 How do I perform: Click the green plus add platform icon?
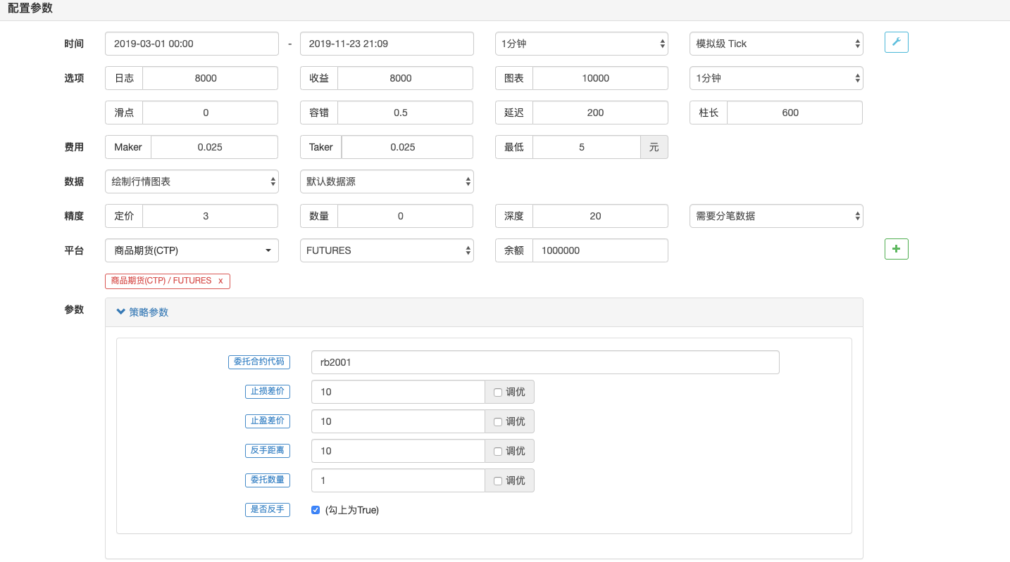pos(896,249)
